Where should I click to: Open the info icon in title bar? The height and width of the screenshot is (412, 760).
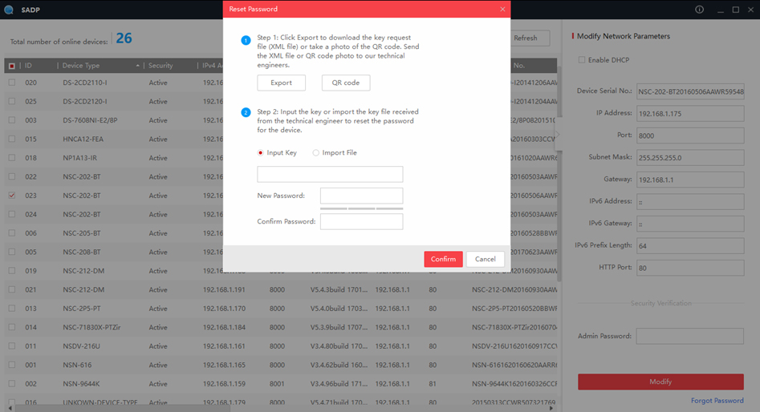tap(699, 10)
